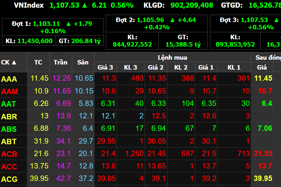Click the up triangle in Đợt 2 panel
Screen dimensions: 281x187
point(172,20)
